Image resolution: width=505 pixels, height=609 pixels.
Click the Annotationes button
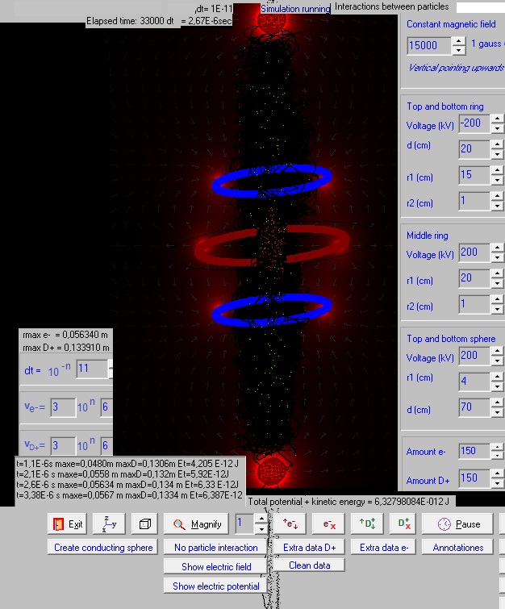(x=458, y=548)
